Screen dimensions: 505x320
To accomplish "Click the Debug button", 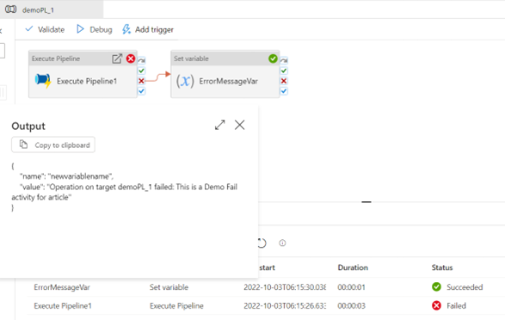I will click(x=95, y=29).
